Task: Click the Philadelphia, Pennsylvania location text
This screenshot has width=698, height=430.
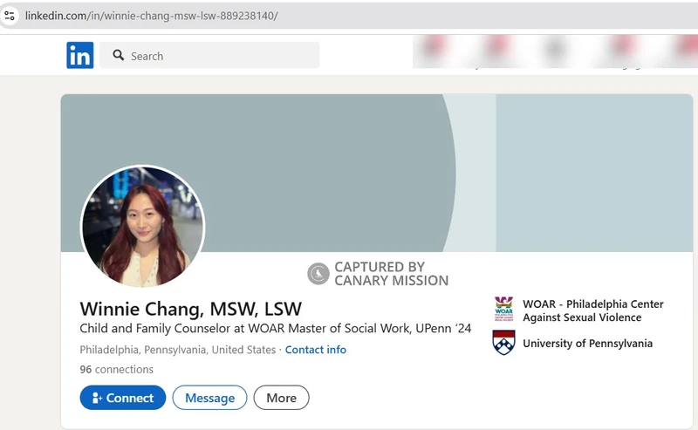Action: pos(178,350)
